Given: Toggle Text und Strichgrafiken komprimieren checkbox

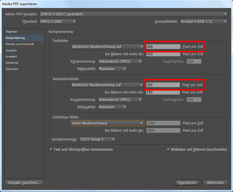Looking at the screenshot, I should pos(51,150).
